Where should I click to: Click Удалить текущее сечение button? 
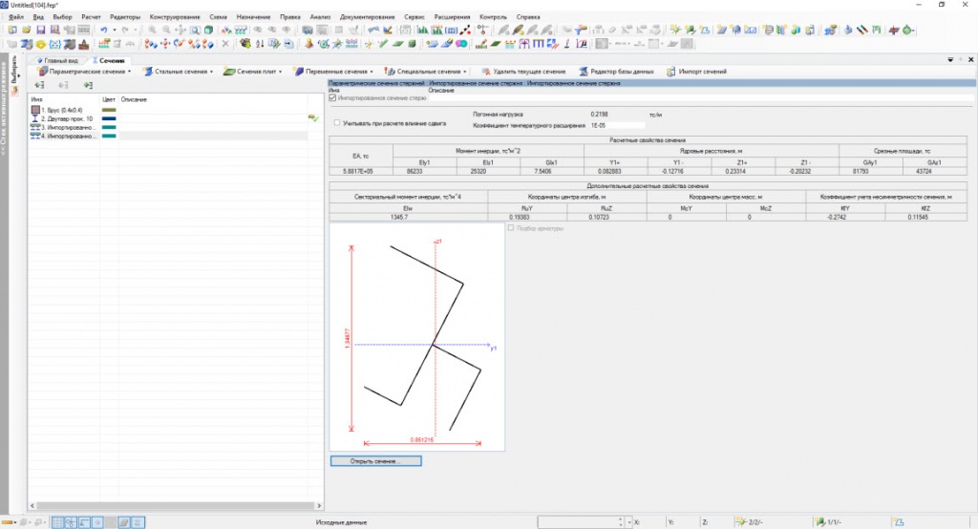coord(524,71)
